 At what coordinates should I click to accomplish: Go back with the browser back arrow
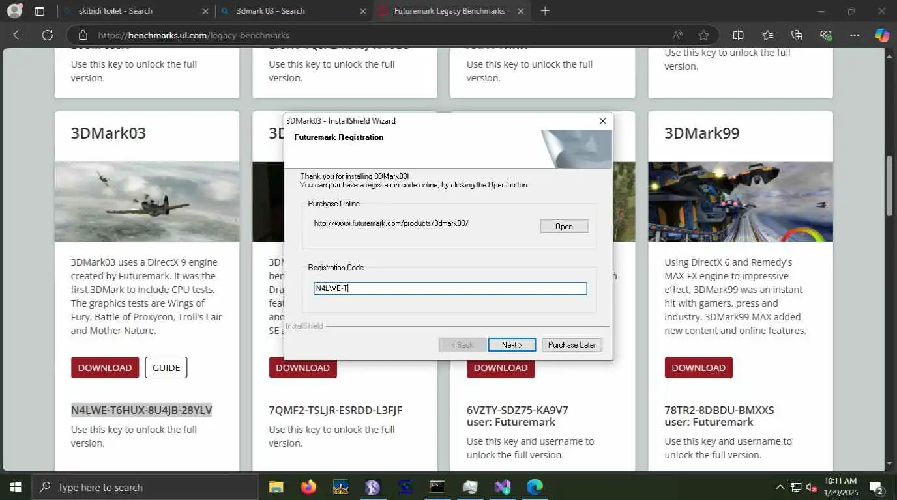point(18,35)
